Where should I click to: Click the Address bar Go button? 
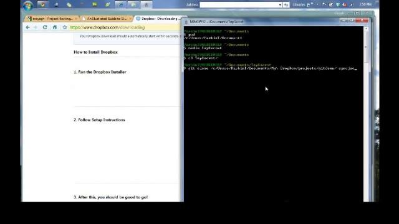(286, 4)
